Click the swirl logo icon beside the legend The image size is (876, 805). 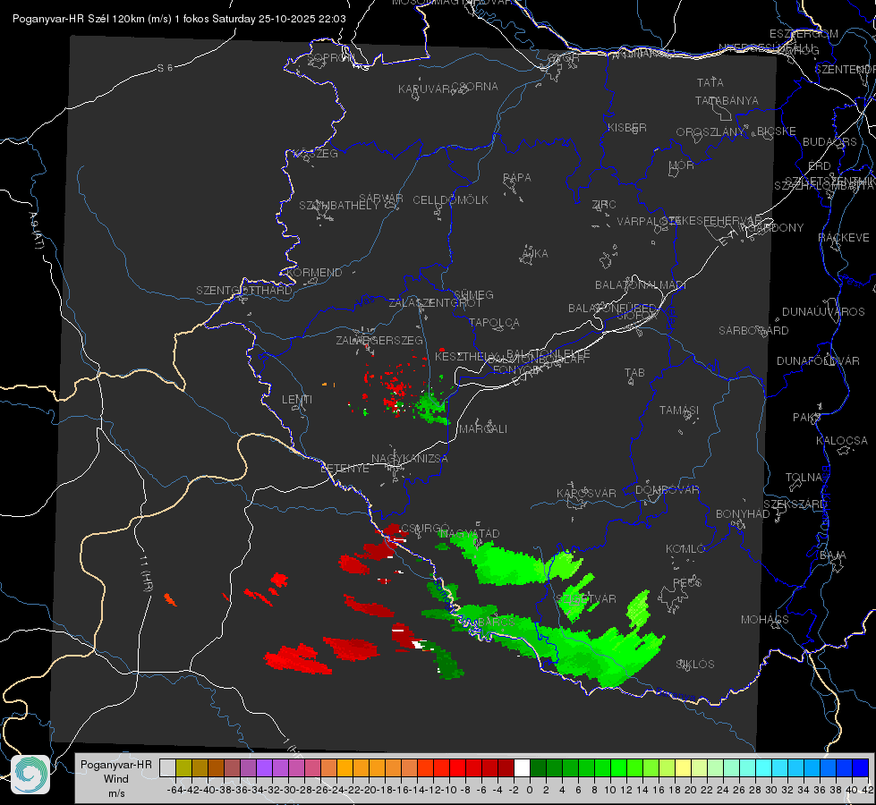point(30,775)
